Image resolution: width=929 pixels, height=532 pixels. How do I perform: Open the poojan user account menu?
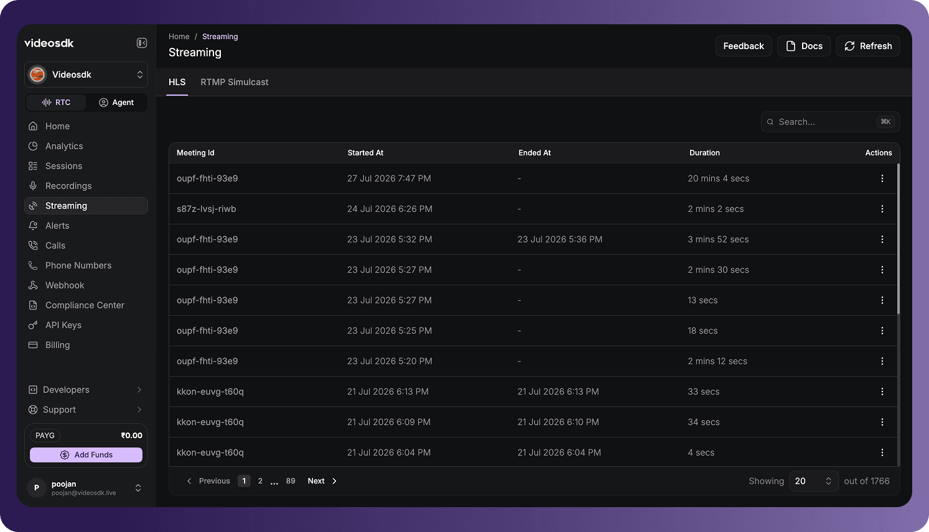tap(86, 488)
